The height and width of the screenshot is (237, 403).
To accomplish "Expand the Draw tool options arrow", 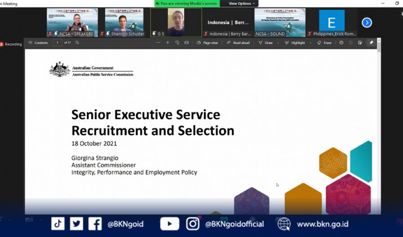I will click(x=278, y=43).
